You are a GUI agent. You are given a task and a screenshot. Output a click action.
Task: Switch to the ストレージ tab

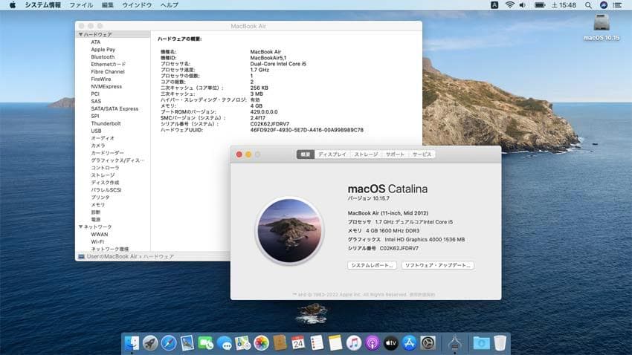click(366, 154)
